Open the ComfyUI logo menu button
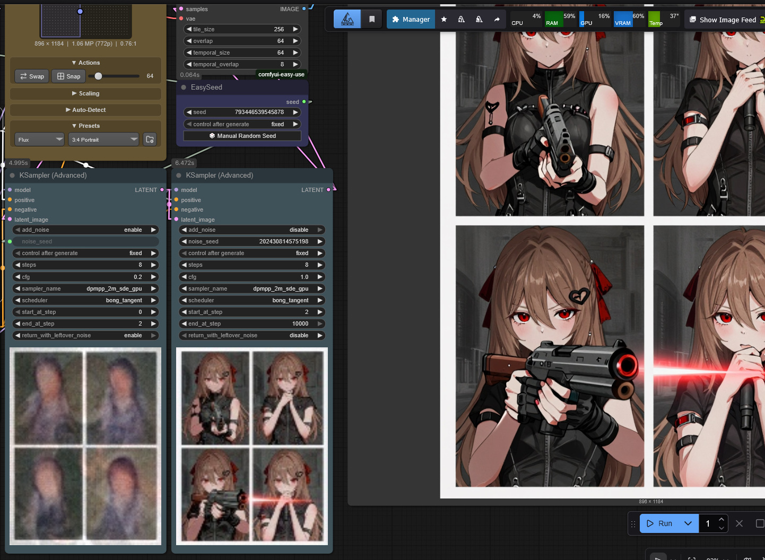The image size is (765, 560). tap(347, 19)
